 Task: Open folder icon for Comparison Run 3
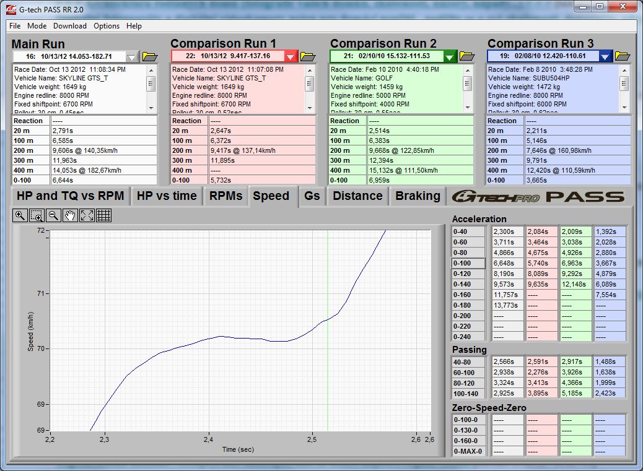[x=623, y=56]
